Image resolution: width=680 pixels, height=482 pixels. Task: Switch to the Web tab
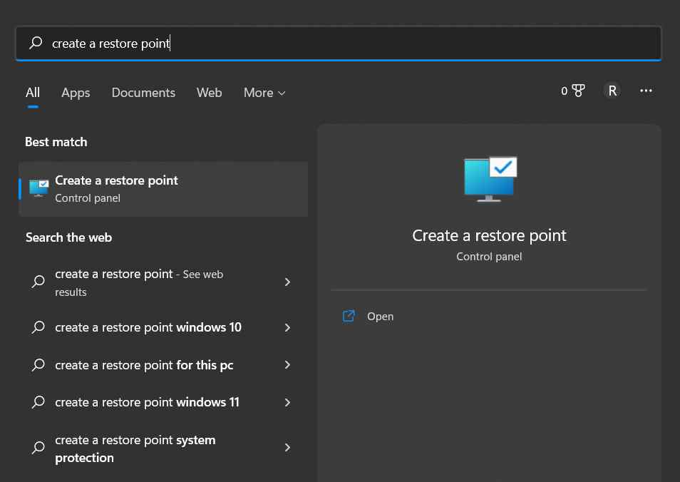click(209, 93)
